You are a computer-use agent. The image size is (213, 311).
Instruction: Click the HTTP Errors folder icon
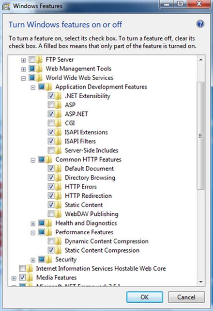pos(58,187)
